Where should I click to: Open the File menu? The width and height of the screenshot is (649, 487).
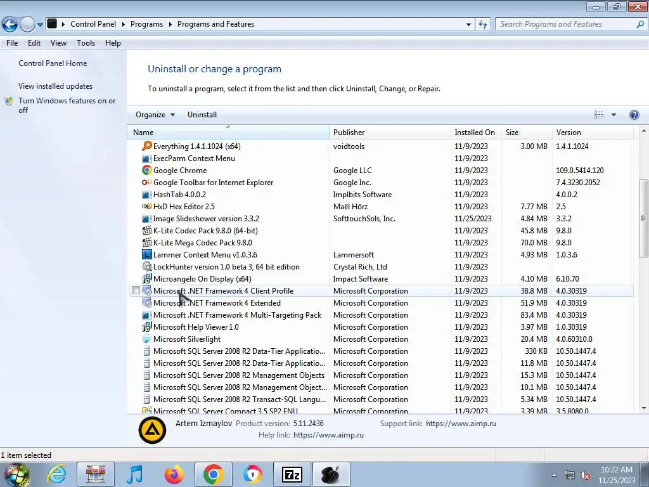[12, 43]
